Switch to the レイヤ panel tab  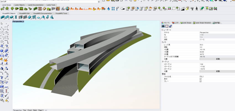tap(175, 23)
